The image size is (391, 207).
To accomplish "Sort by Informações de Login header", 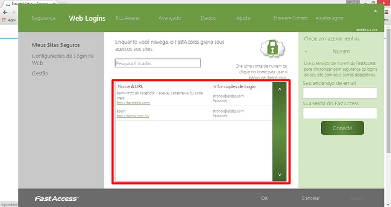I will [234, 86].
